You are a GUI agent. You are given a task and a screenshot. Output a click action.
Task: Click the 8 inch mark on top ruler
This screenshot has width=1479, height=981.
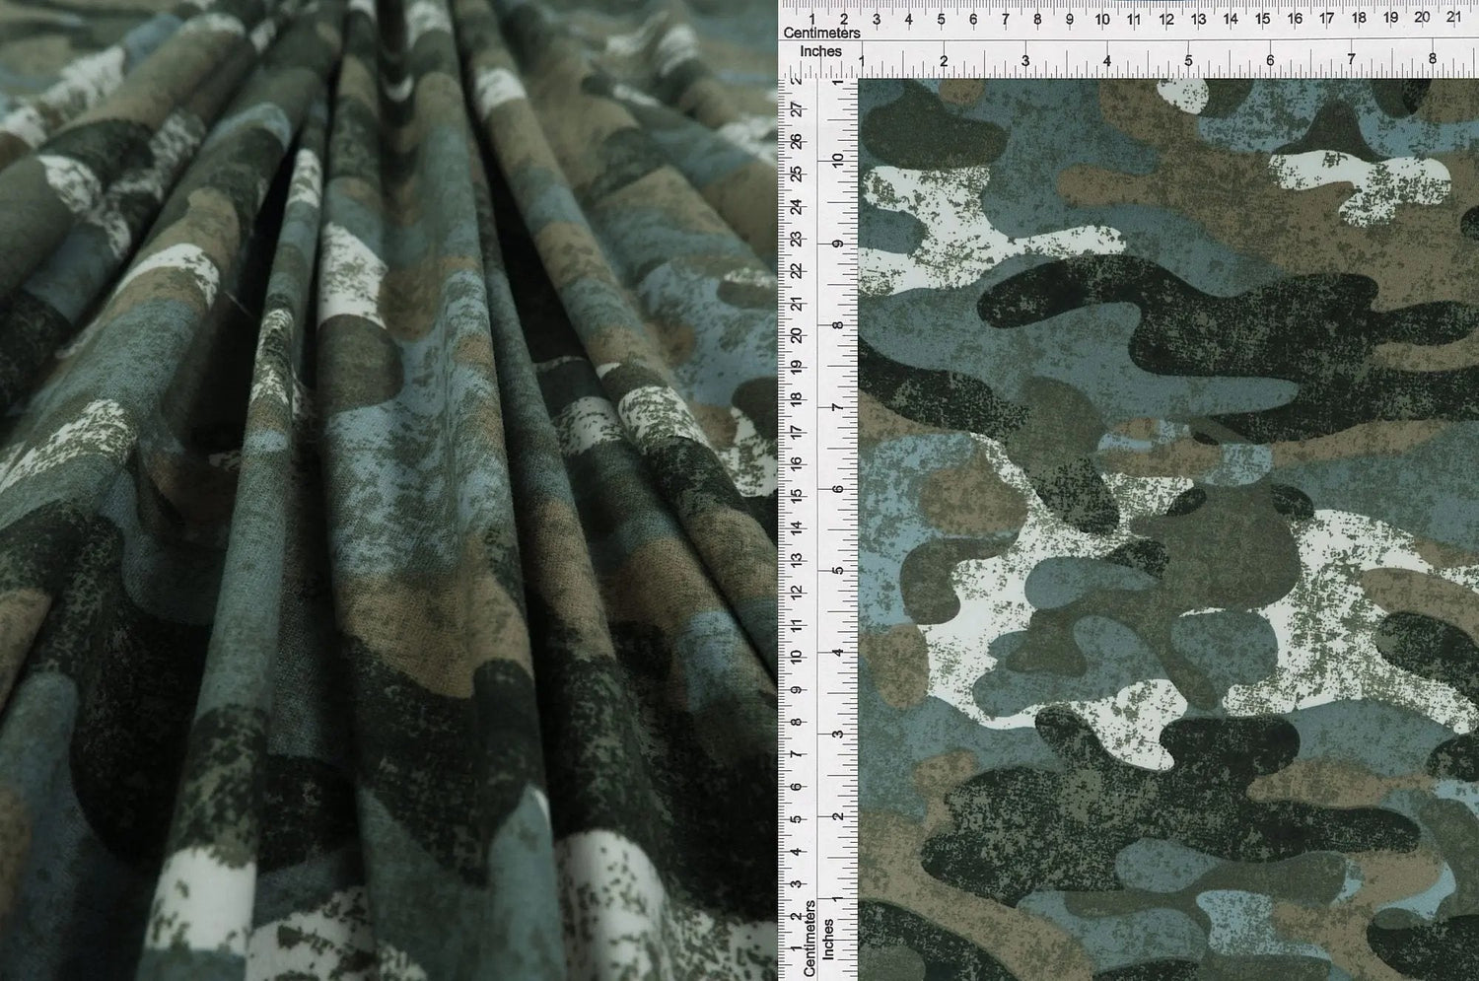point(1433,61)
